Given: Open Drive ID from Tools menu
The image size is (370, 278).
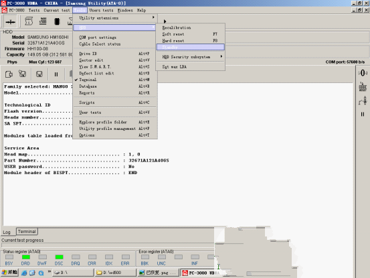Looking at the screenshot, I should tap(115, 54).
